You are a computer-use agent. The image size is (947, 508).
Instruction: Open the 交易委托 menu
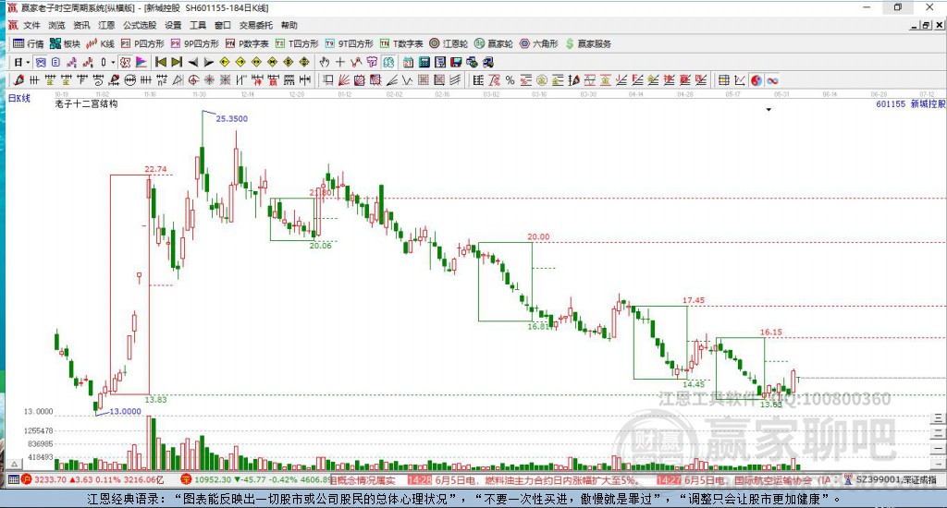[255, 25]
